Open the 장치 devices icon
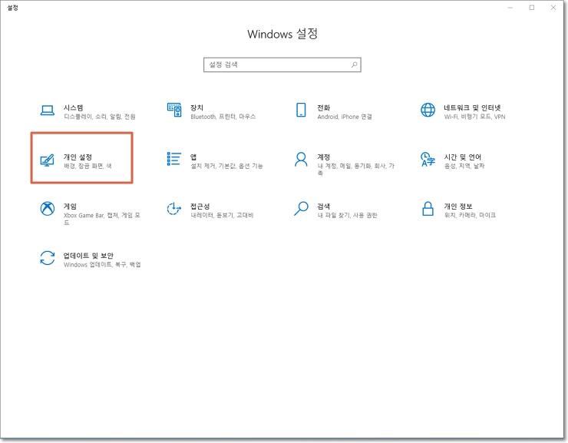 coord(174,110)
